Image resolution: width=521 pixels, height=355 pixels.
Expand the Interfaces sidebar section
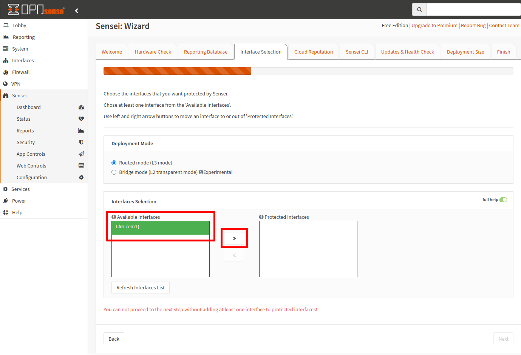click(23, 61)
